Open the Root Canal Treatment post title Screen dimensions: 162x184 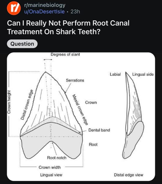[x=68, y=27]
